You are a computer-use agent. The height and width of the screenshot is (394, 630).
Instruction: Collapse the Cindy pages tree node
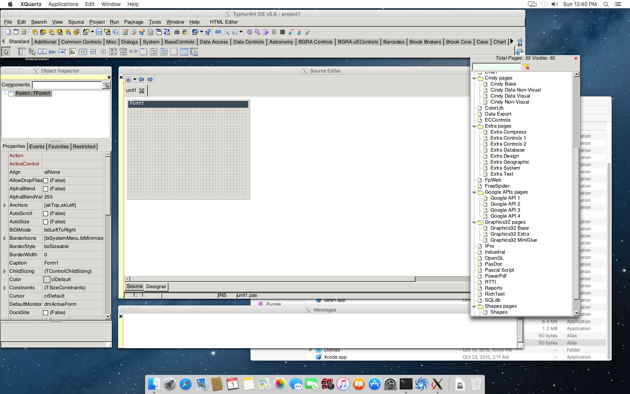[x=474, y=78]
